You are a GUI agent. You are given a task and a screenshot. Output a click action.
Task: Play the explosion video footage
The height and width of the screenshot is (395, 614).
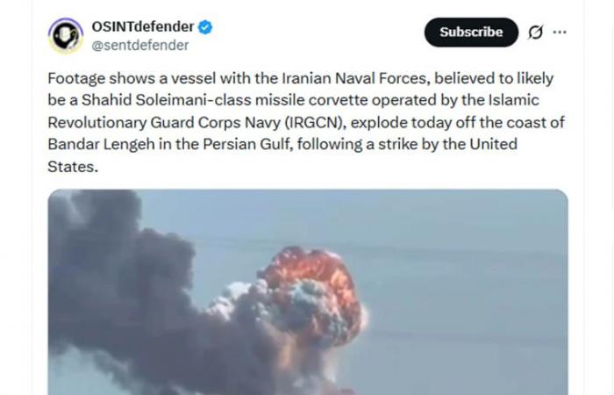[308, 292]
